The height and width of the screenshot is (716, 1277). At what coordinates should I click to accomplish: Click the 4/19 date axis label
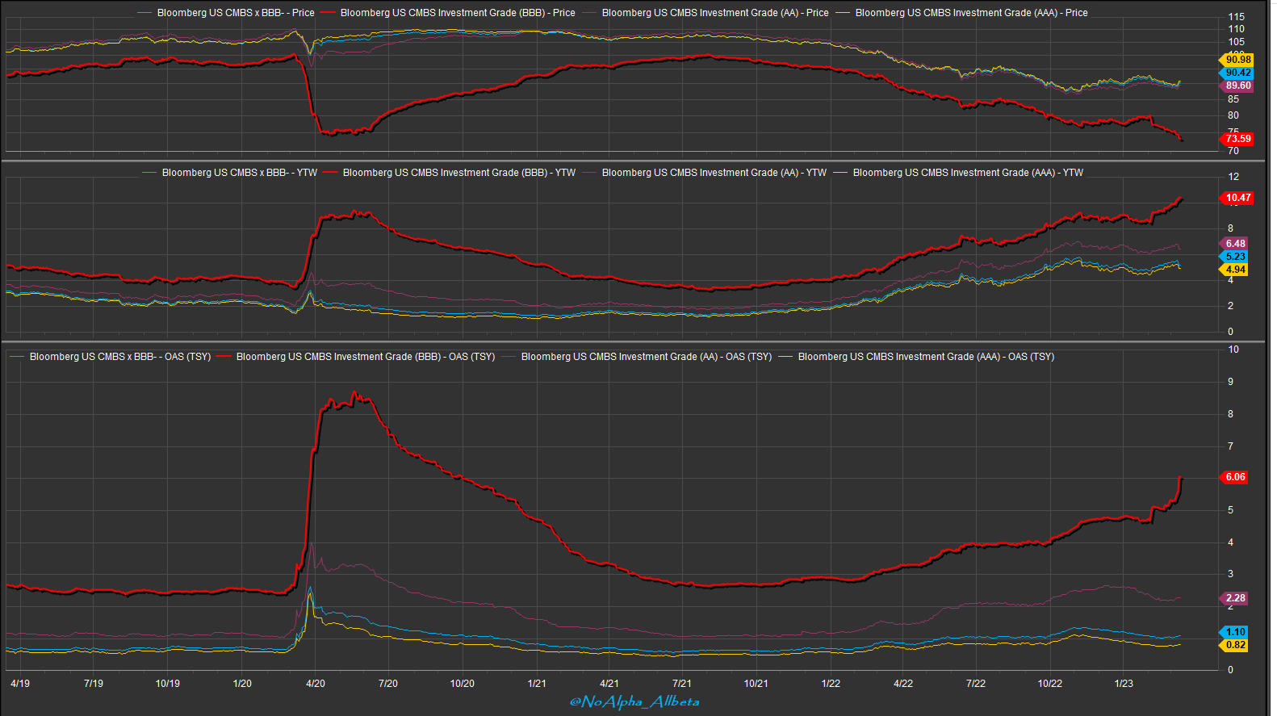(x=20, y=684)
